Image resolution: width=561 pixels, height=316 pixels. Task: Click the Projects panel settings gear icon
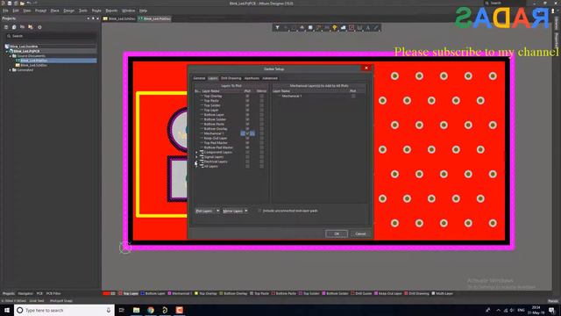point(39,27)
